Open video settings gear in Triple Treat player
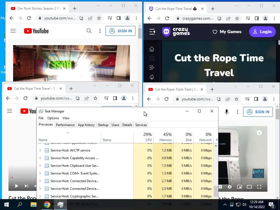The height and width of the screenshot is (210, 280). (230, 187)
